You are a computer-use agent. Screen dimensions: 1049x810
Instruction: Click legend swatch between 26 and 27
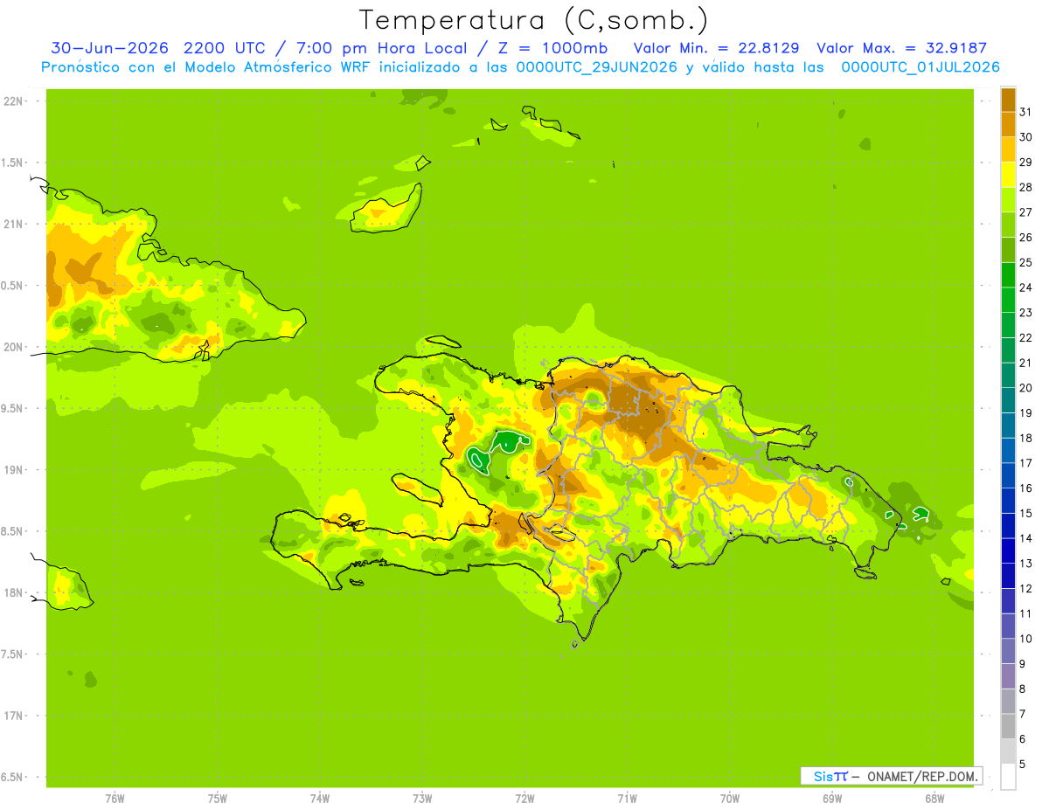pyautogui.click(x=1008, y=225)
